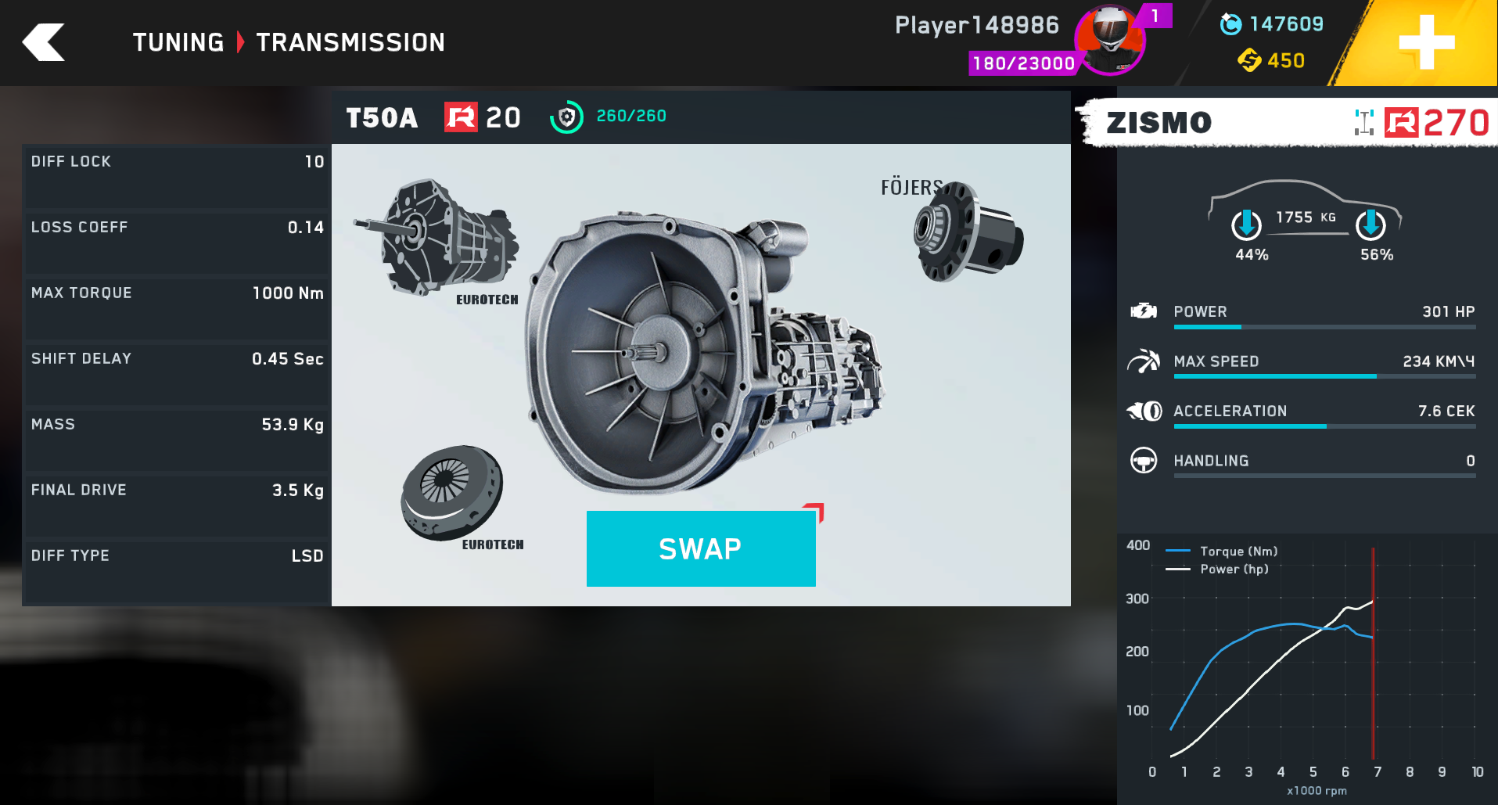Tap the durability shield icon showing 260/260
Image resolution: width=1498 pixels, height=805 pixels.
point(566,117)
